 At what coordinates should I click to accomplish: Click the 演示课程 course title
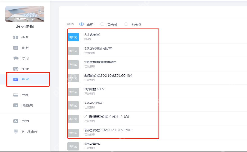point(25,26)
